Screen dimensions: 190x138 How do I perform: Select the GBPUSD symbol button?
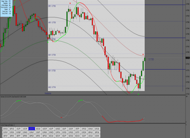click(12, 129)
